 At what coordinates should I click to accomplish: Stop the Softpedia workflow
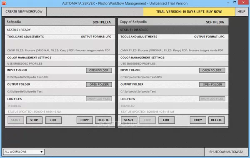point(34,120)
